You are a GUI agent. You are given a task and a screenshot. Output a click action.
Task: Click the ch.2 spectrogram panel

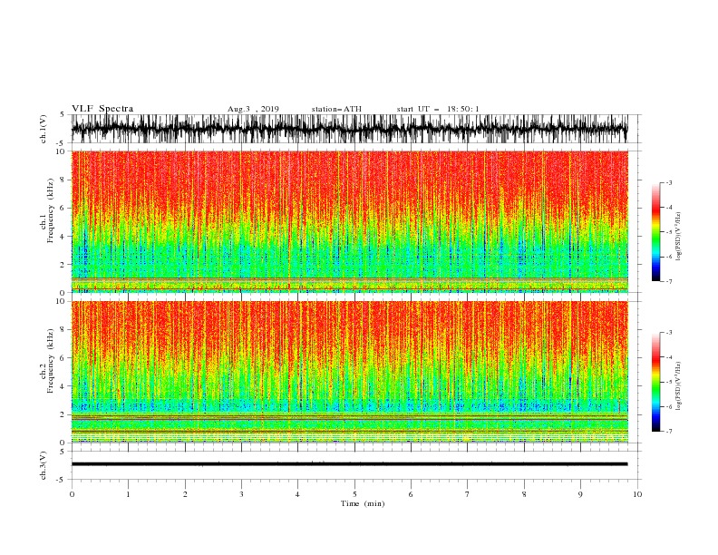click(349, 372)
